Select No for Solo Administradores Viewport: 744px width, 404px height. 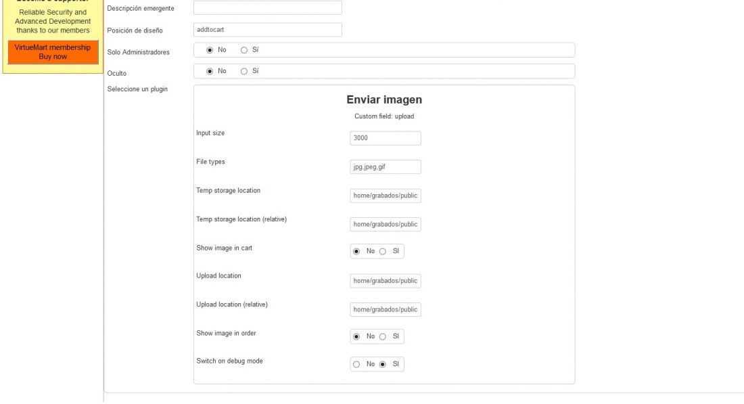pyautogui.click(x=210, y=50)
